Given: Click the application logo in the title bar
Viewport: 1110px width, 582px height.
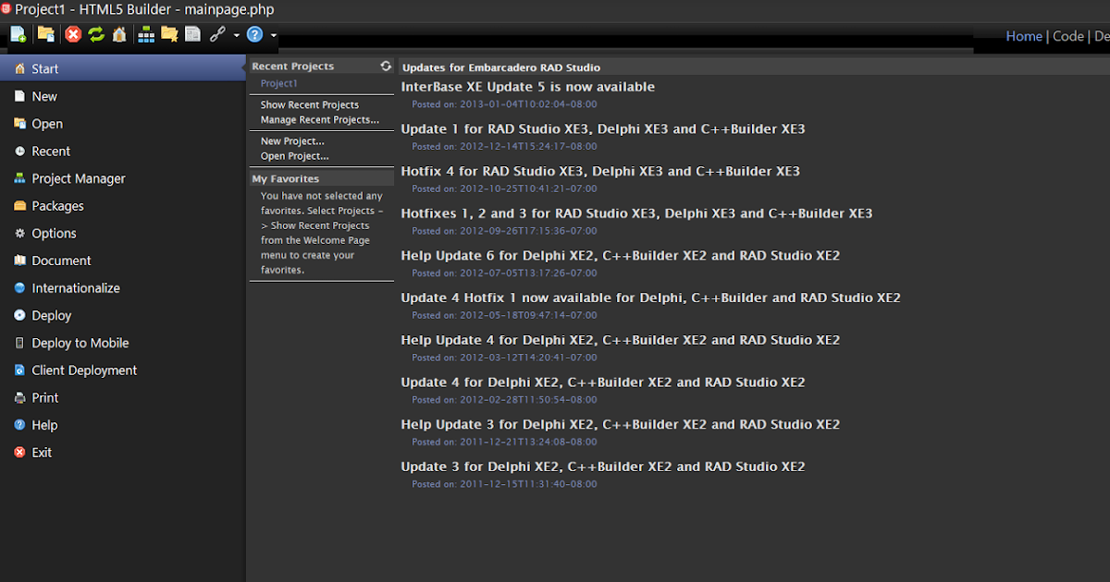Looking at the screenshot, I should pos(6,9).
